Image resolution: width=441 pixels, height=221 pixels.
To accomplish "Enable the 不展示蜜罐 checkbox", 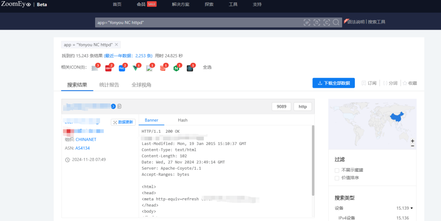I will click(x=337, y=170).
